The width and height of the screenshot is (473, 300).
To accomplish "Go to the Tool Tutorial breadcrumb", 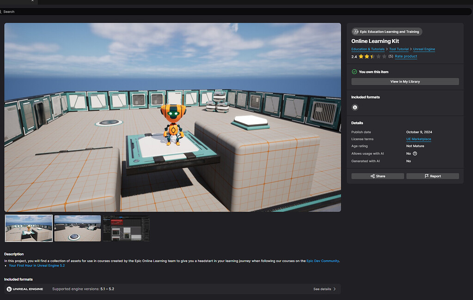I will (399, 49).
